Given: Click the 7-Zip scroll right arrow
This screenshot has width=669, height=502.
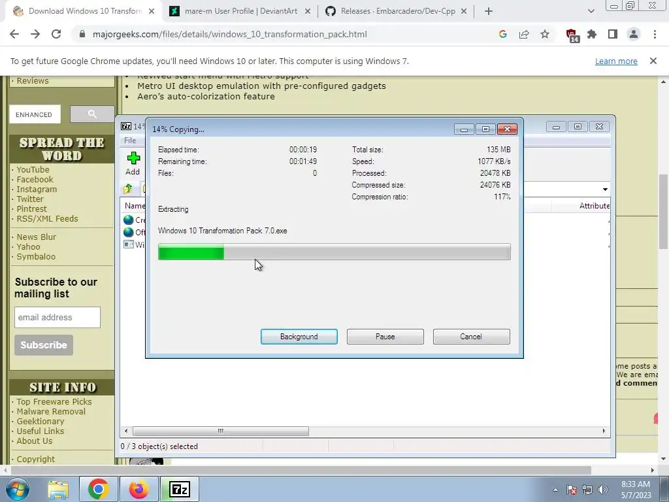Looking at the screenshot, I should tap(604, 431).
